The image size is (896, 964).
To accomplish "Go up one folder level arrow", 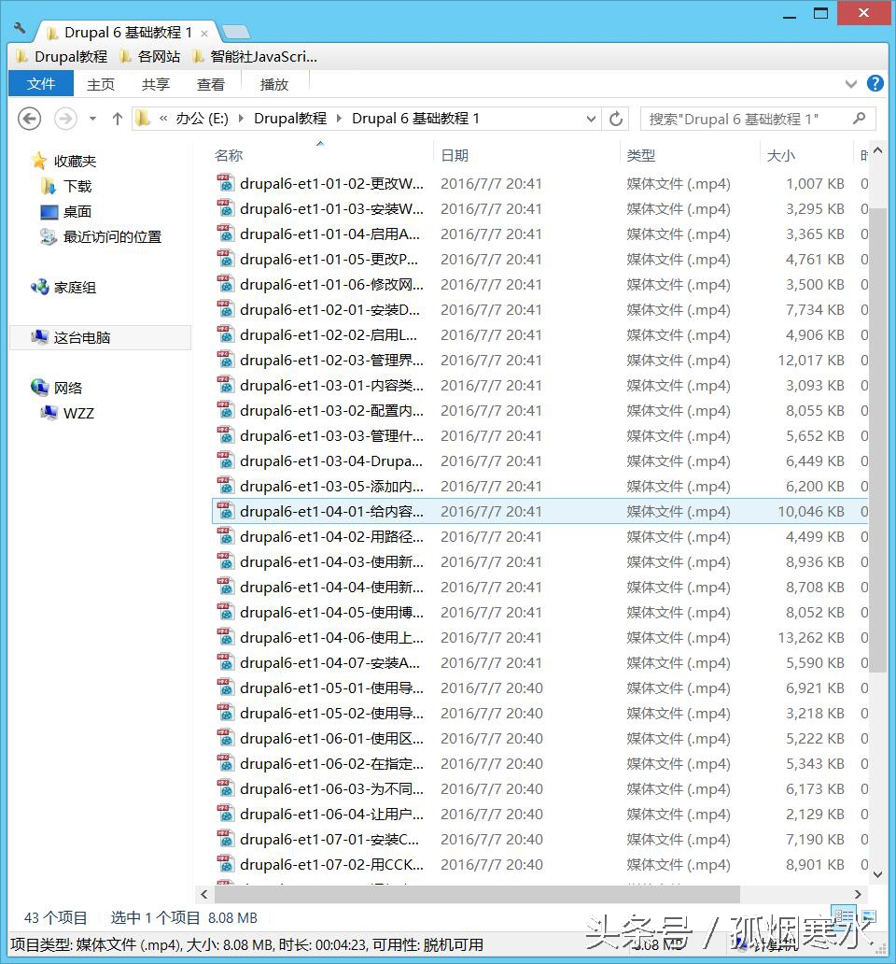I will (118, 119).
